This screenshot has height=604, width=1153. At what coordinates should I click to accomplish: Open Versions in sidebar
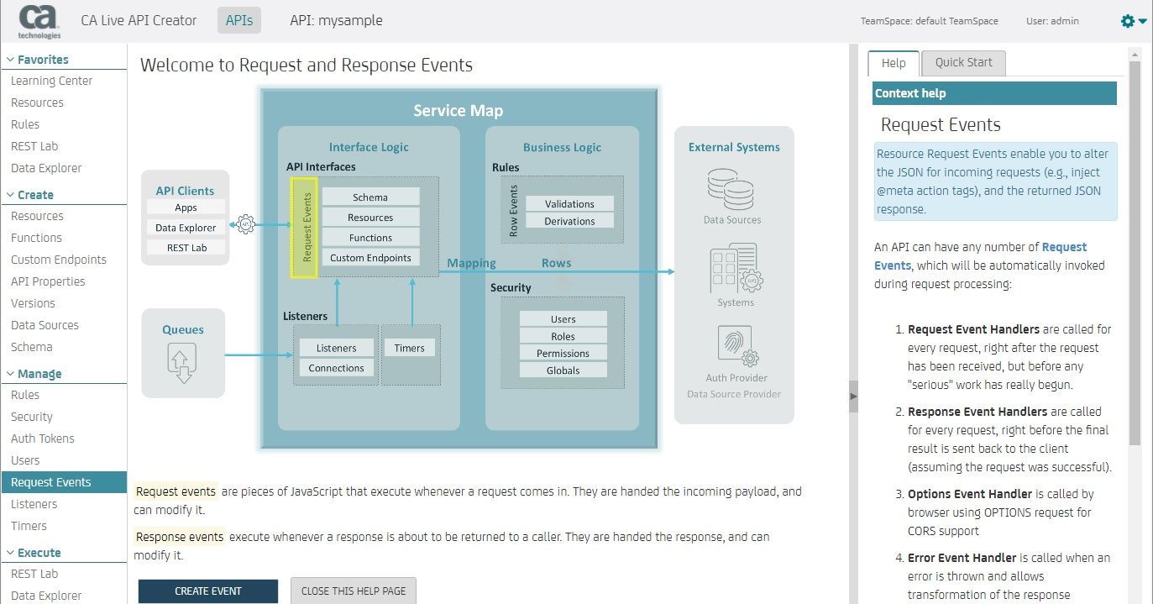click(33, 303)
